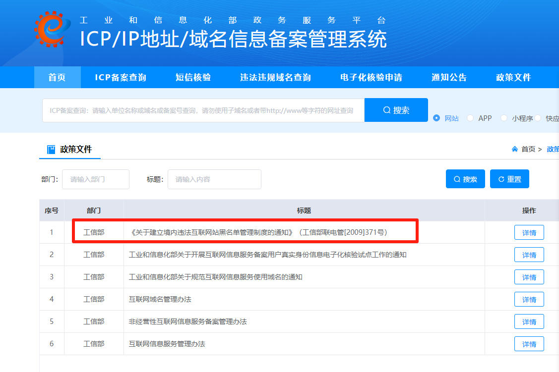This screenshot has width=559, height=372.
Task: Click 详情 for the blacklist management notice
Action: tap(529, 232)
